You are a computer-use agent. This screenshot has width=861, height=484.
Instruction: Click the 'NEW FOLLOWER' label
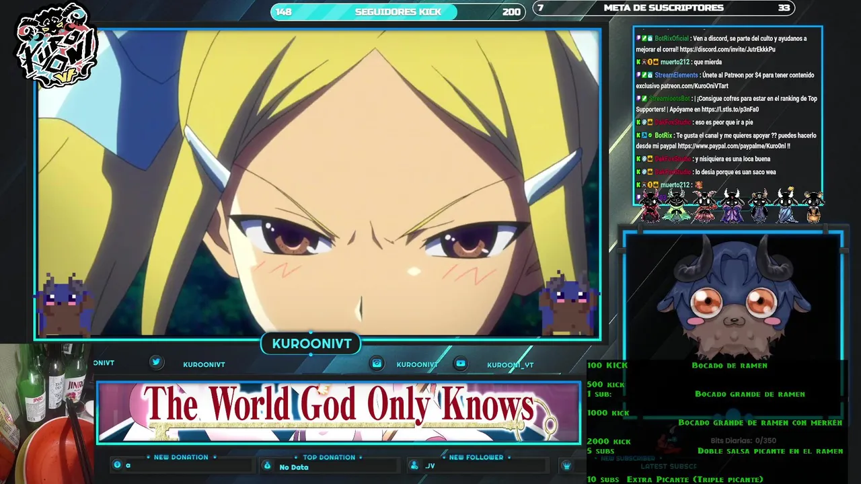(x=476, y=457)
